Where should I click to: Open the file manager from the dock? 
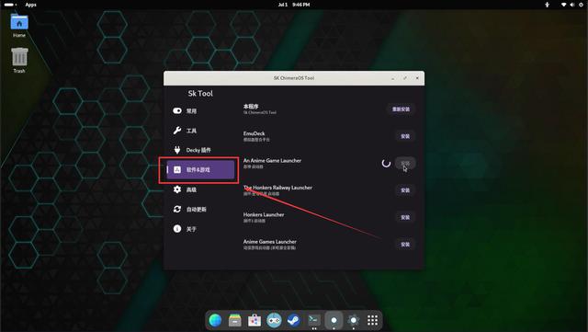[x=235, y=320]
